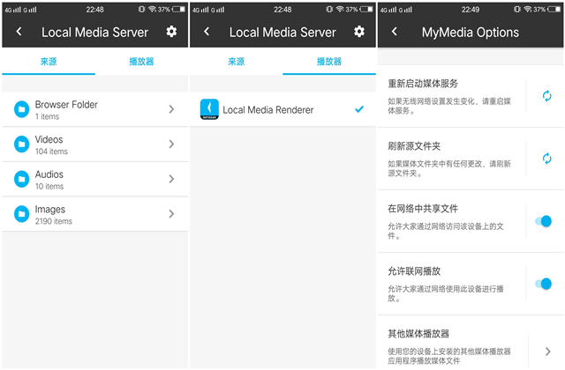Screen dimensions: 565x370
Task: Switch to 播放器 tab on leftmost screen
Action: pos(141,63)
